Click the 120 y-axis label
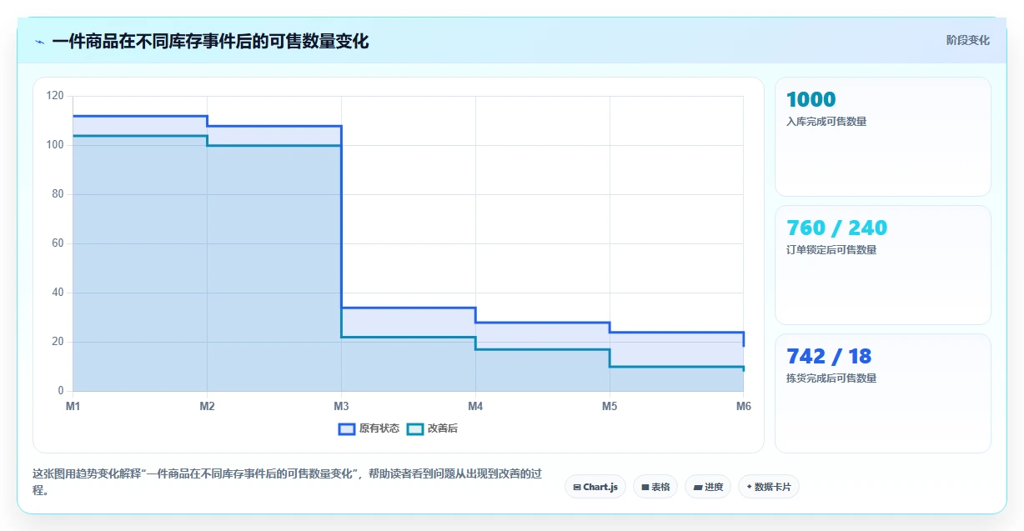 tap(55, 96)
